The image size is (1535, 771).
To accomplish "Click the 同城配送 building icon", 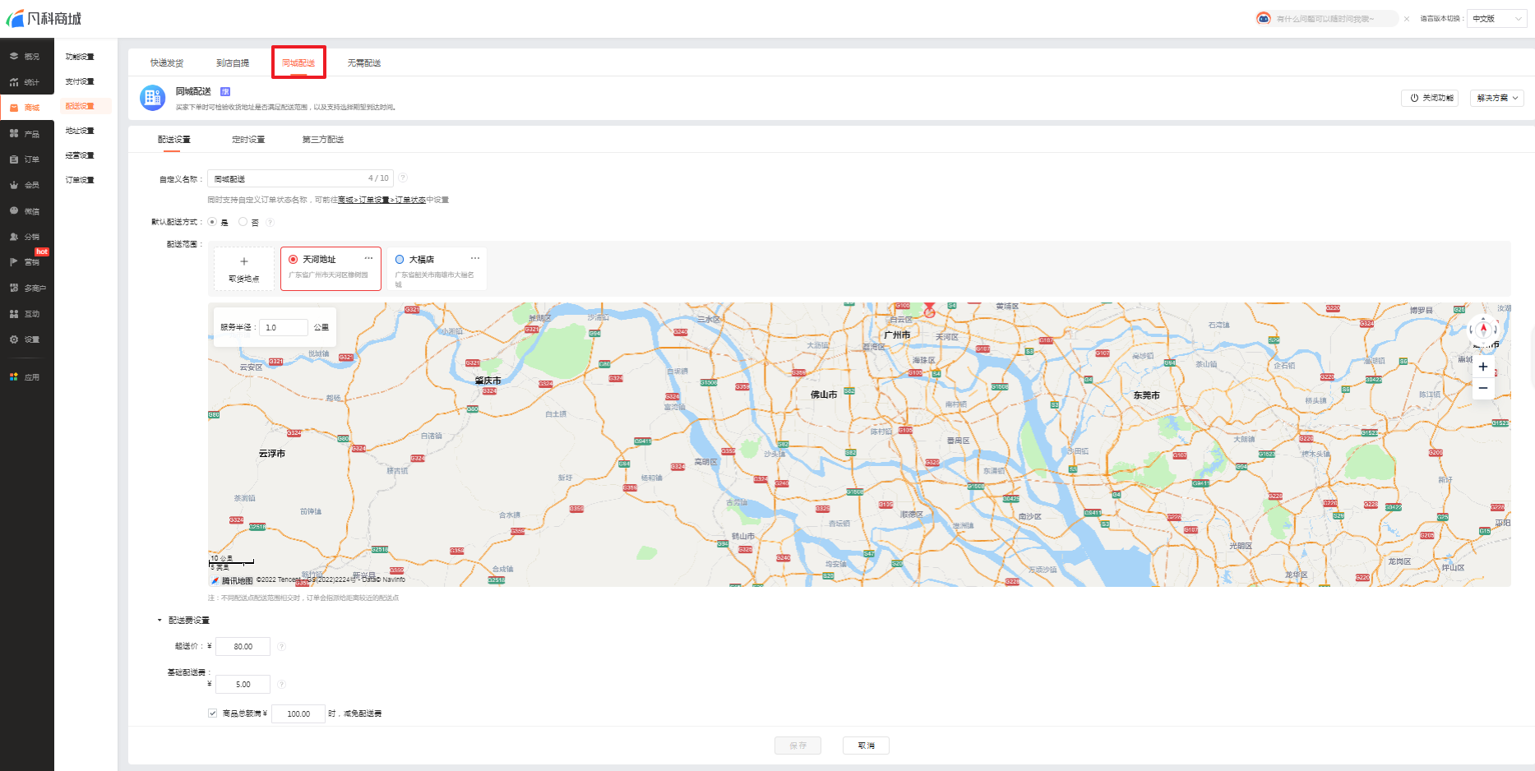I will [x=153, y=97].
